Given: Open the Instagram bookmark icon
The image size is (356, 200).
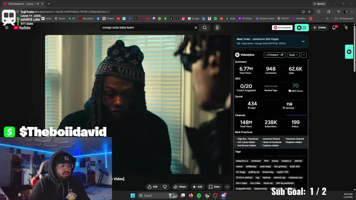Looking at the screenshot, I should click(x=183, y=19).
